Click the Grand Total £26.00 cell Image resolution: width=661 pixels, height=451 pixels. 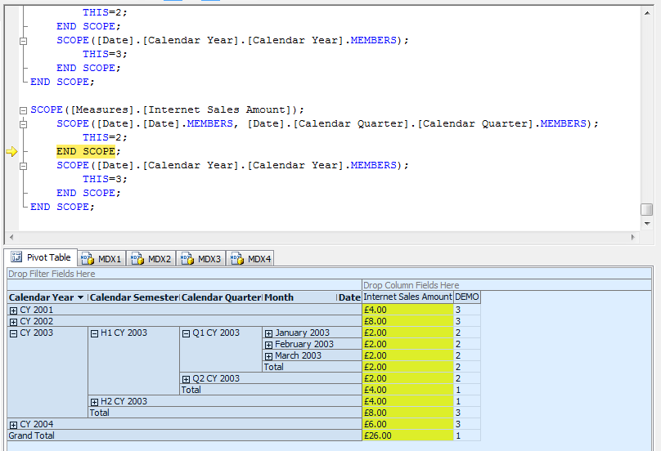[x=407, y=435]
